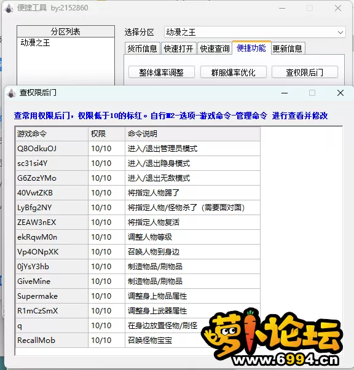
Task: Select the Supermake command cell
Action: point(52,296)
